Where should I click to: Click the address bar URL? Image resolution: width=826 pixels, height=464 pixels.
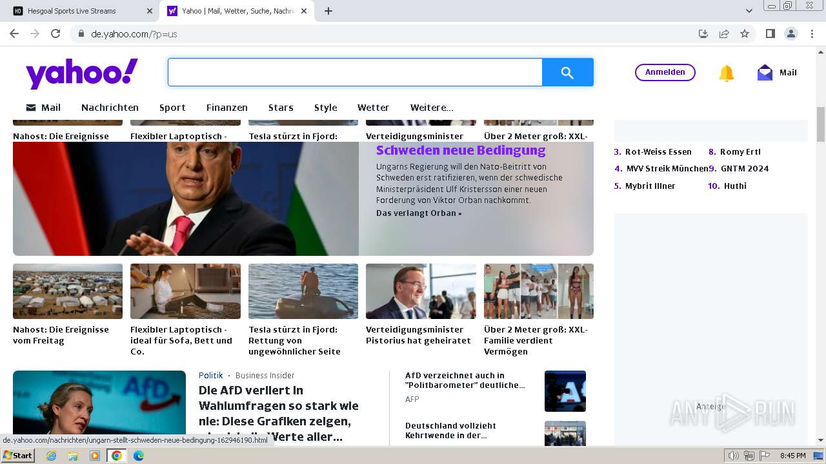point(134,34)
